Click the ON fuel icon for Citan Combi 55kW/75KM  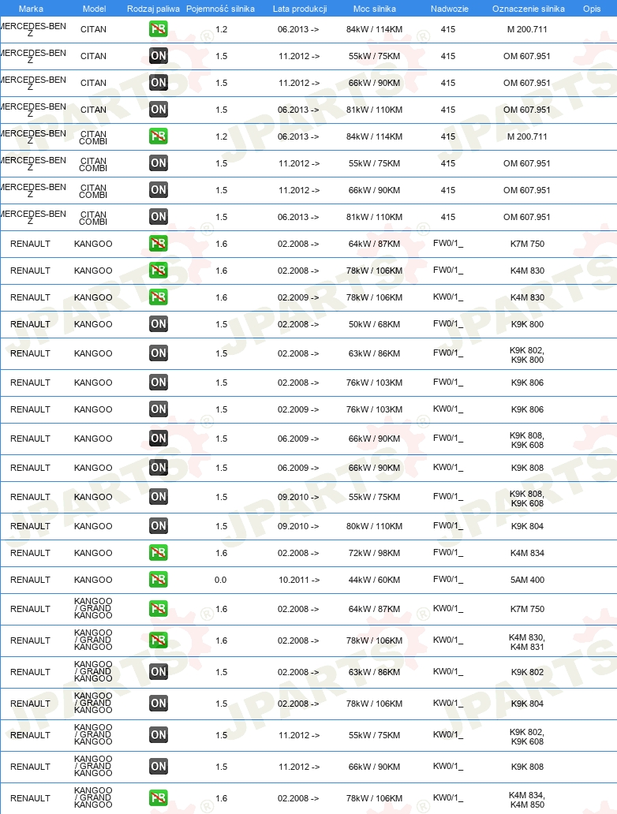[159, 163]
